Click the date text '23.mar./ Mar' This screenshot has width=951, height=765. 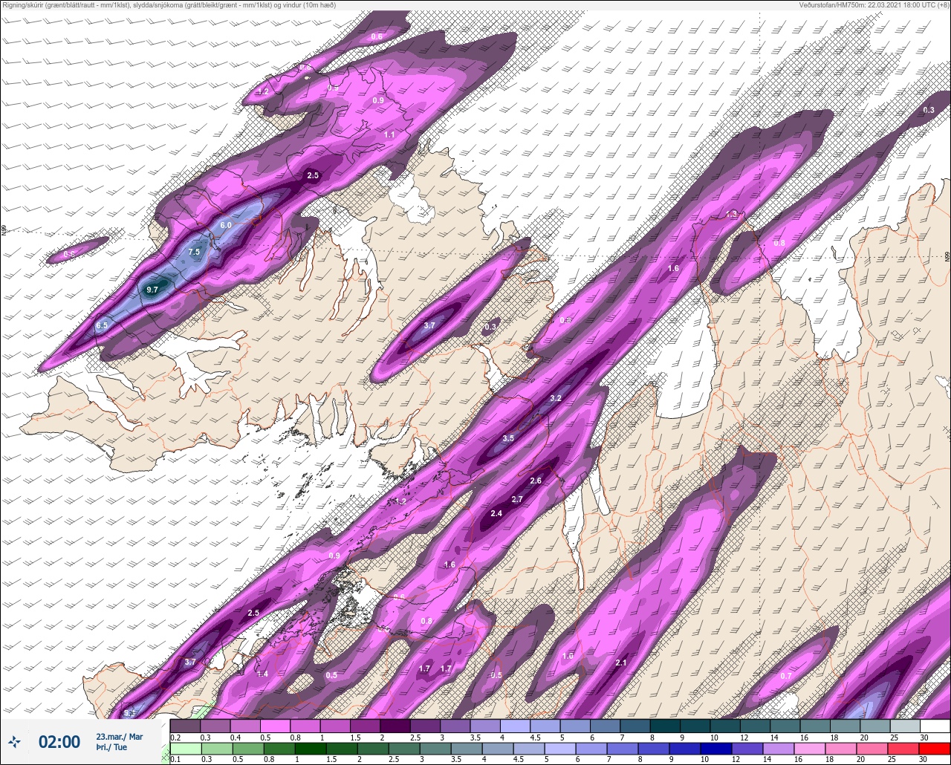pyautogui.click(x=120, y=736)
